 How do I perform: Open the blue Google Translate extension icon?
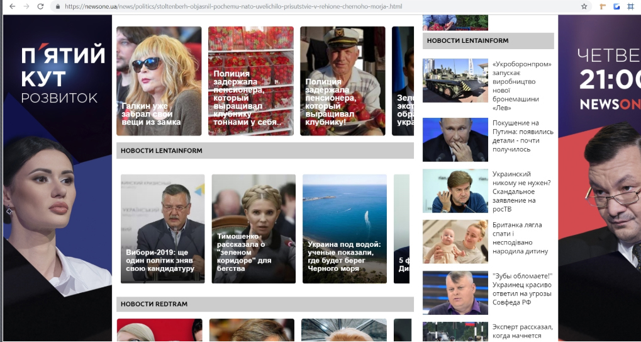pyautogui.click(x=616, y=6)
